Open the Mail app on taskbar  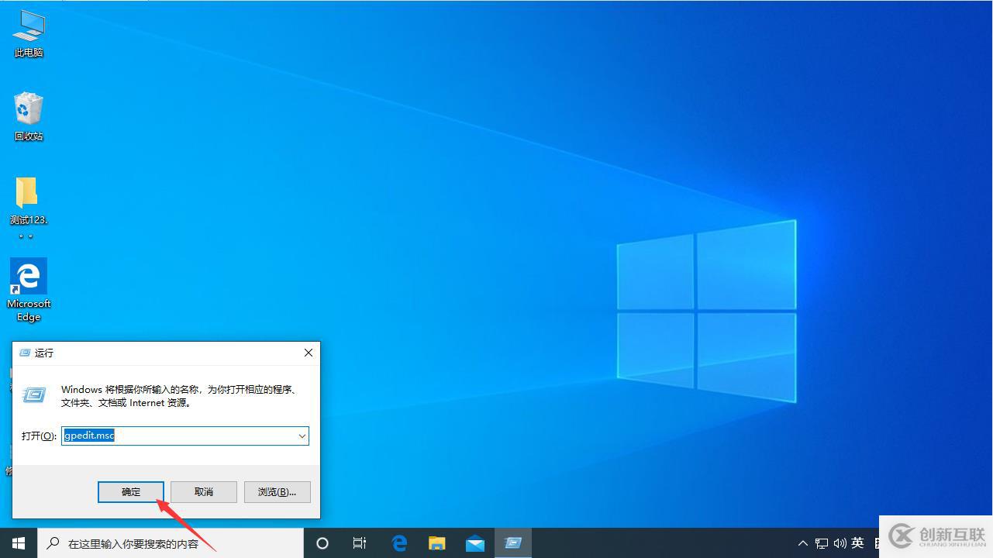click(475, 543)
